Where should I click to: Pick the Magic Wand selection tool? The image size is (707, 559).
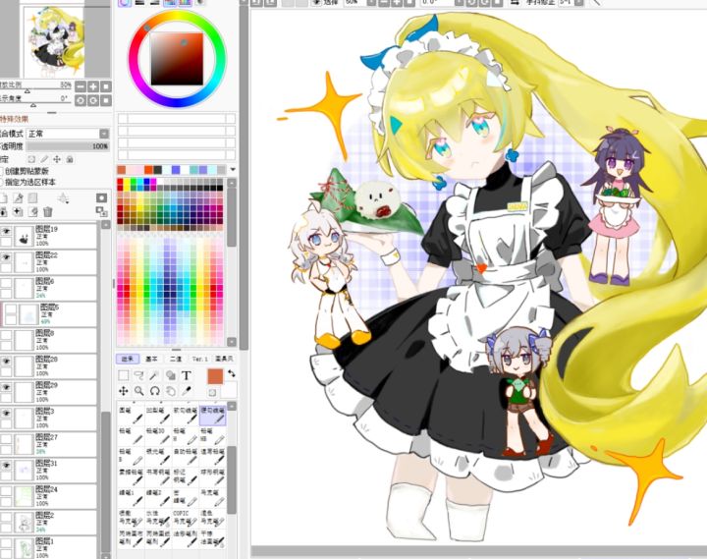point(154,375)
